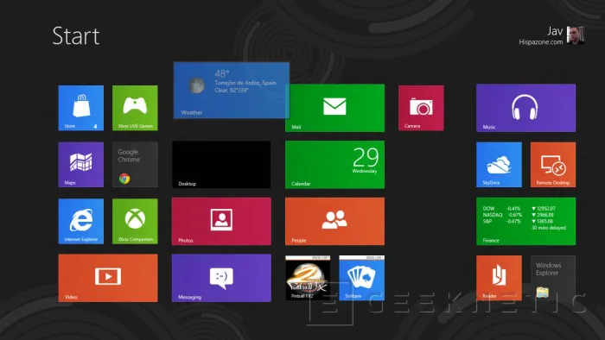Open the Remote Desktop tile

pyautogui.click(x=553, y=165)
